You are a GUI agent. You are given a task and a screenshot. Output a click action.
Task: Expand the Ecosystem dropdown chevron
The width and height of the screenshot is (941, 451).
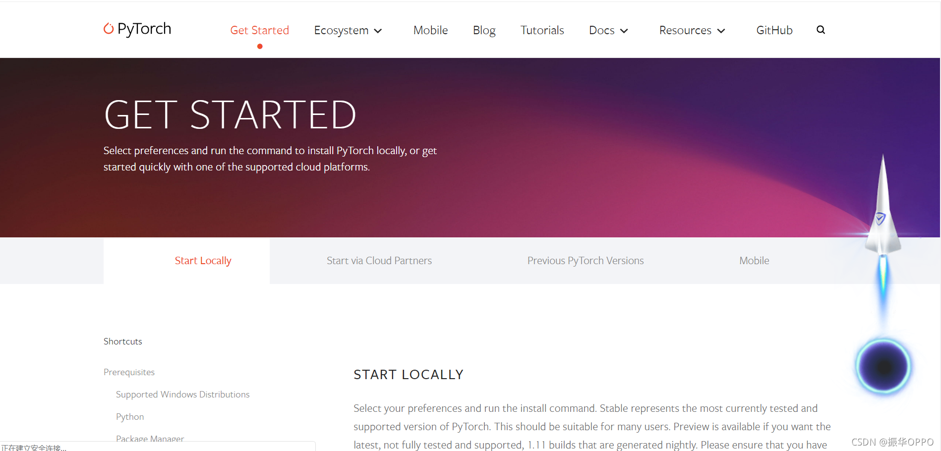tap(378, 31)
